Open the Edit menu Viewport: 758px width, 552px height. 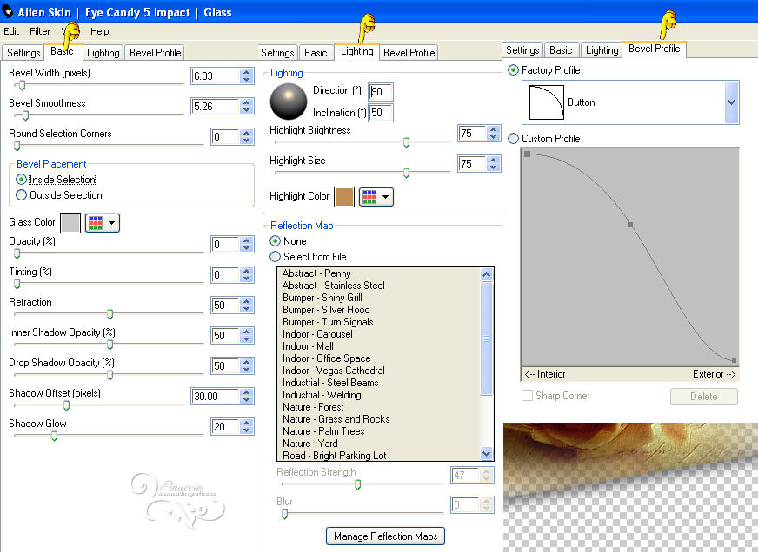click(x=11, y=31)
